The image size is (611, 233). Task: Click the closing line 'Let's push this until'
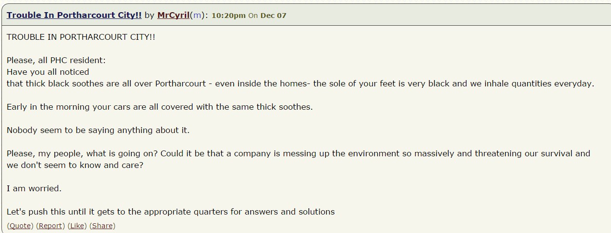171,212
